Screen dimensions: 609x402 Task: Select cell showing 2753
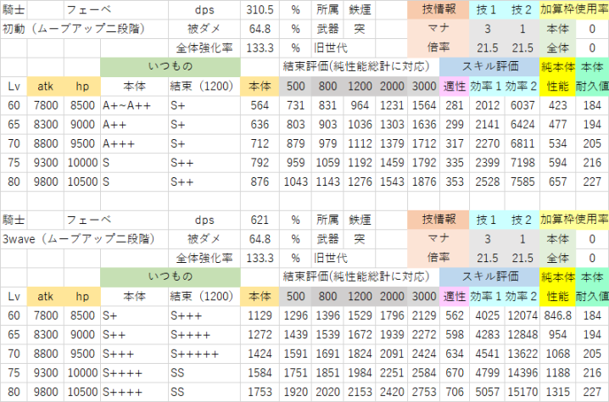tap(424, 392)
